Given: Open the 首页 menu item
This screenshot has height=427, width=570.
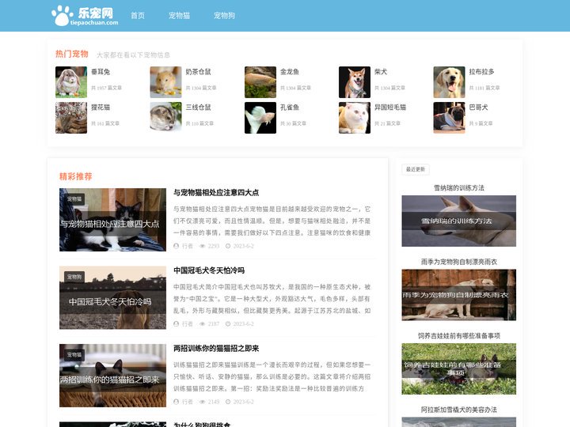Looking at the screenshot, I should click(x=138, y=16).
